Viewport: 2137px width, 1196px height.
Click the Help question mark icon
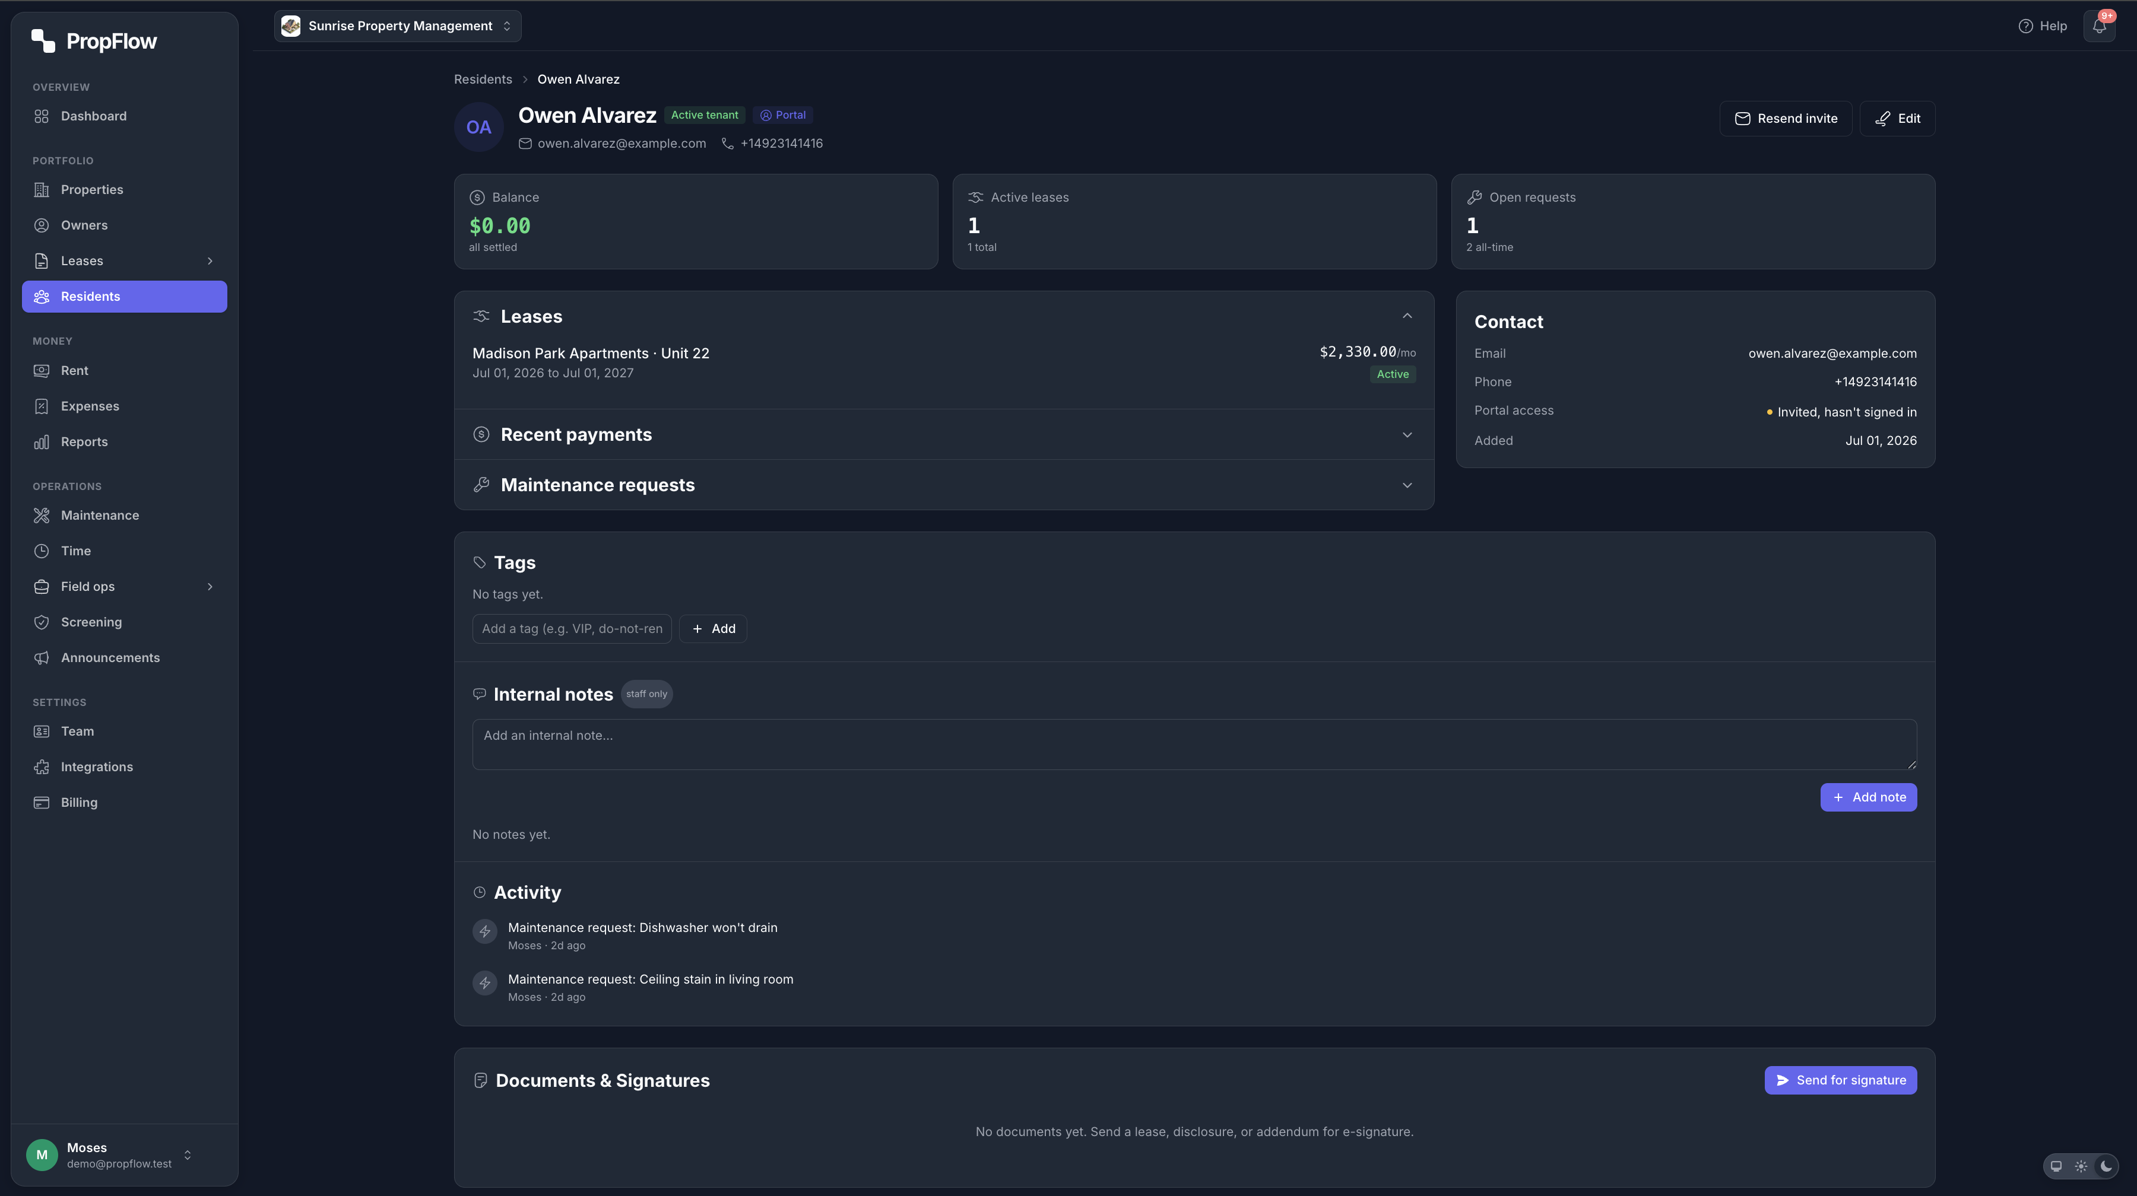coord(2025,26)
